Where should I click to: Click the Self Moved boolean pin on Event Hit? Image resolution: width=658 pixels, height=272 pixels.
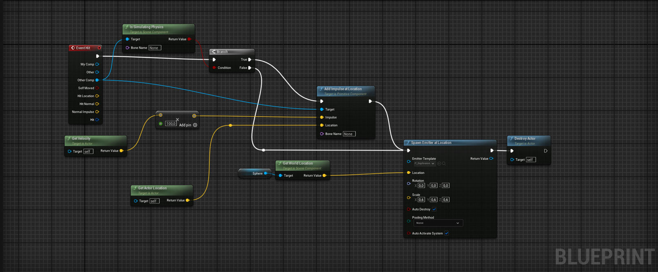[97, 88]
